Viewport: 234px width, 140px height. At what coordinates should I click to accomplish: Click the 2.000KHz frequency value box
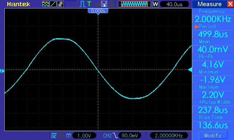(x=213, y=19)
